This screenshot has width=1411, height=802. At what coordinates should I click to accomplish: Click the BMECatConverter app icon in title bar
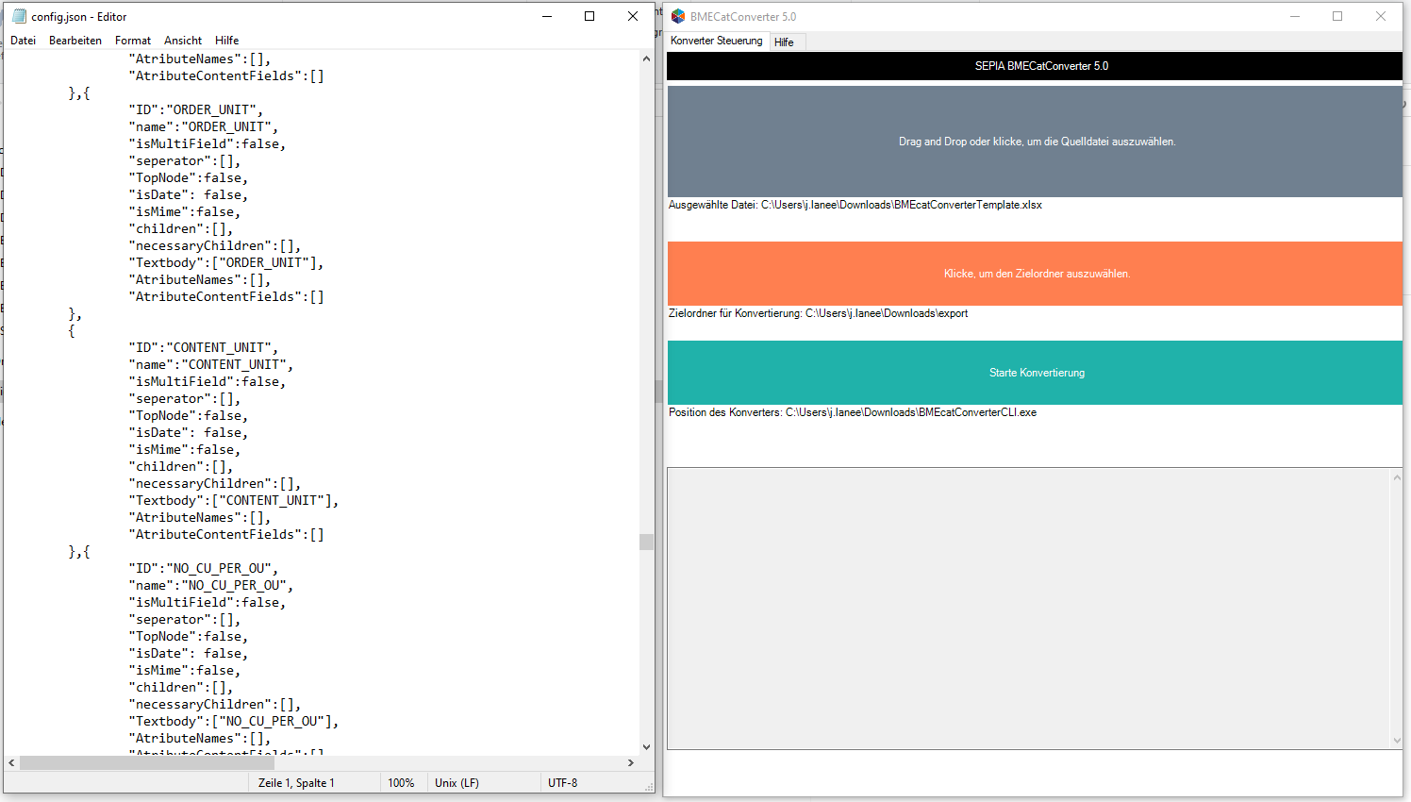tap(678, 16)
